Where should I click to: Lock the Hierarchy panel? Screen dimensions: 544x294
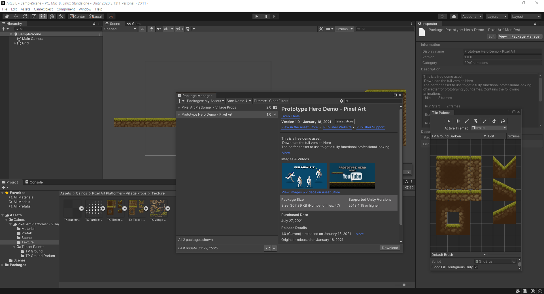pyautogui.click(x=94, y=23)
